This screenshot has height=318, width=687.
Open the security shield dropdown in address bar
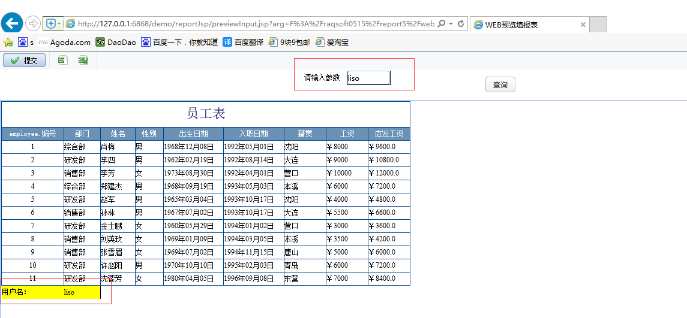(x=53, y=23)
